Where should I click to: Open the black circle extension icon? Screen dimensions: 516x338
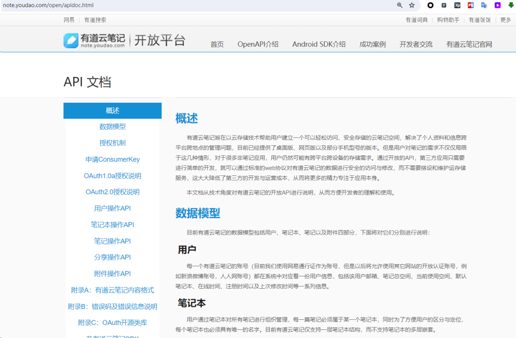[430, 5]
